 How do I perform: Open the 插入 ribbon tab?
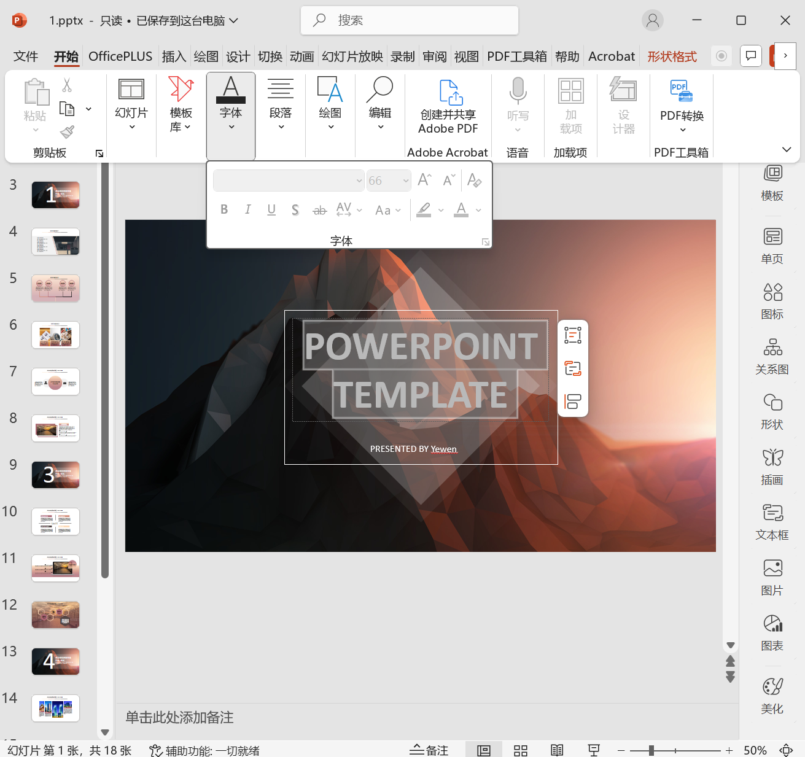coord(174,56)
